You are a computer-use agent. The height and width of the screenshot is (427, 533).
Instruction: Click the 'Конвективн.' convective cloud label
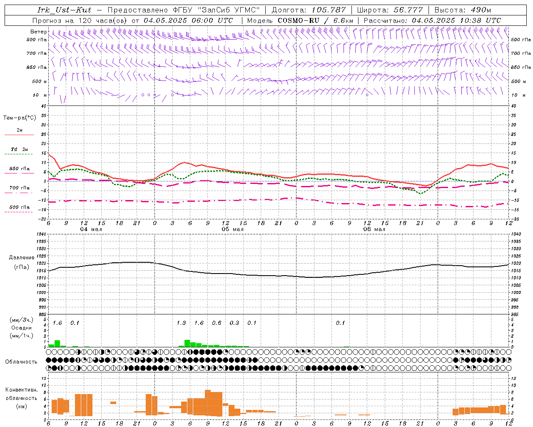(21, 390)
